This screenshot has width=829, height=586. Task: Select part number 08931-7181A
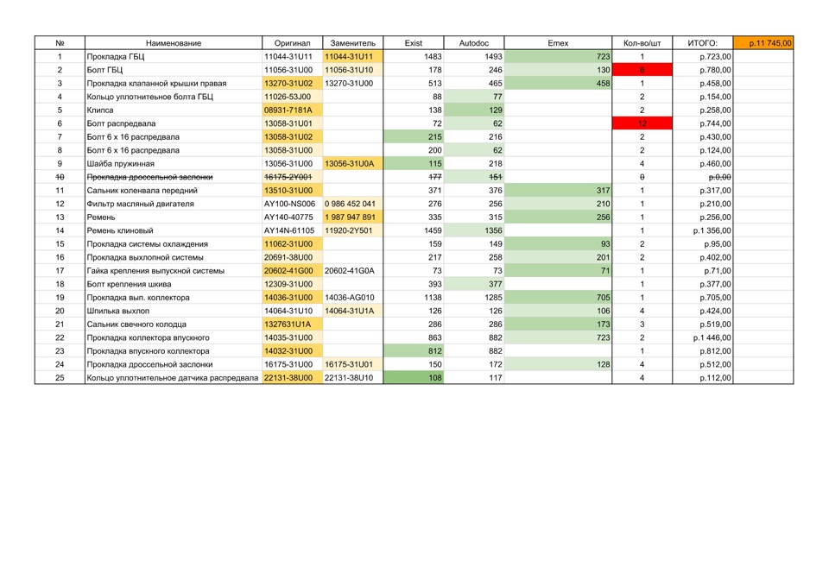click(292, 110)
